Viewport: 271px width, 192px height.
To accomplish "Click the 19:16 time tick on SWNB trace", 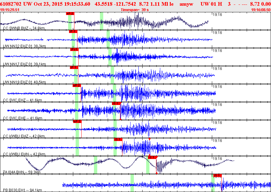I will pyautogui.click(x=217, y=15).
